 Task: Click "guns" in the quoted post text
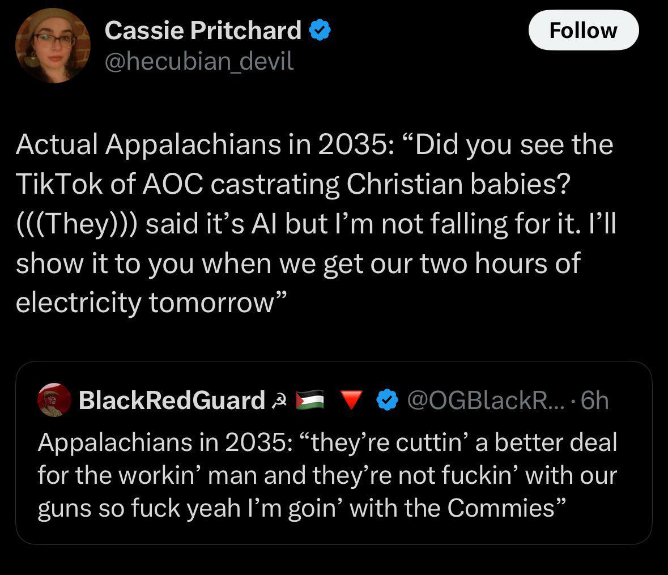62,508
